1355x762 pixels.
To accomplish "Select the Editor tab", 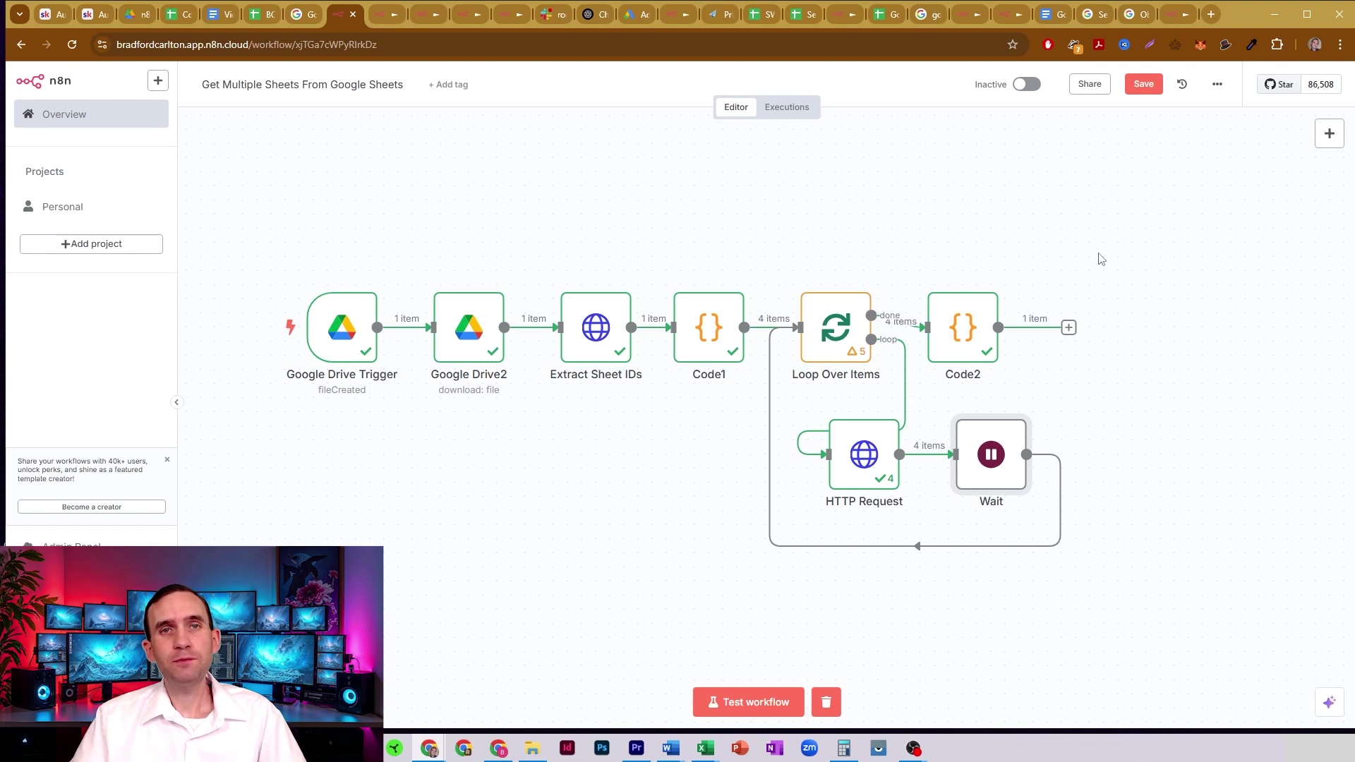I will tap(735, 107).
